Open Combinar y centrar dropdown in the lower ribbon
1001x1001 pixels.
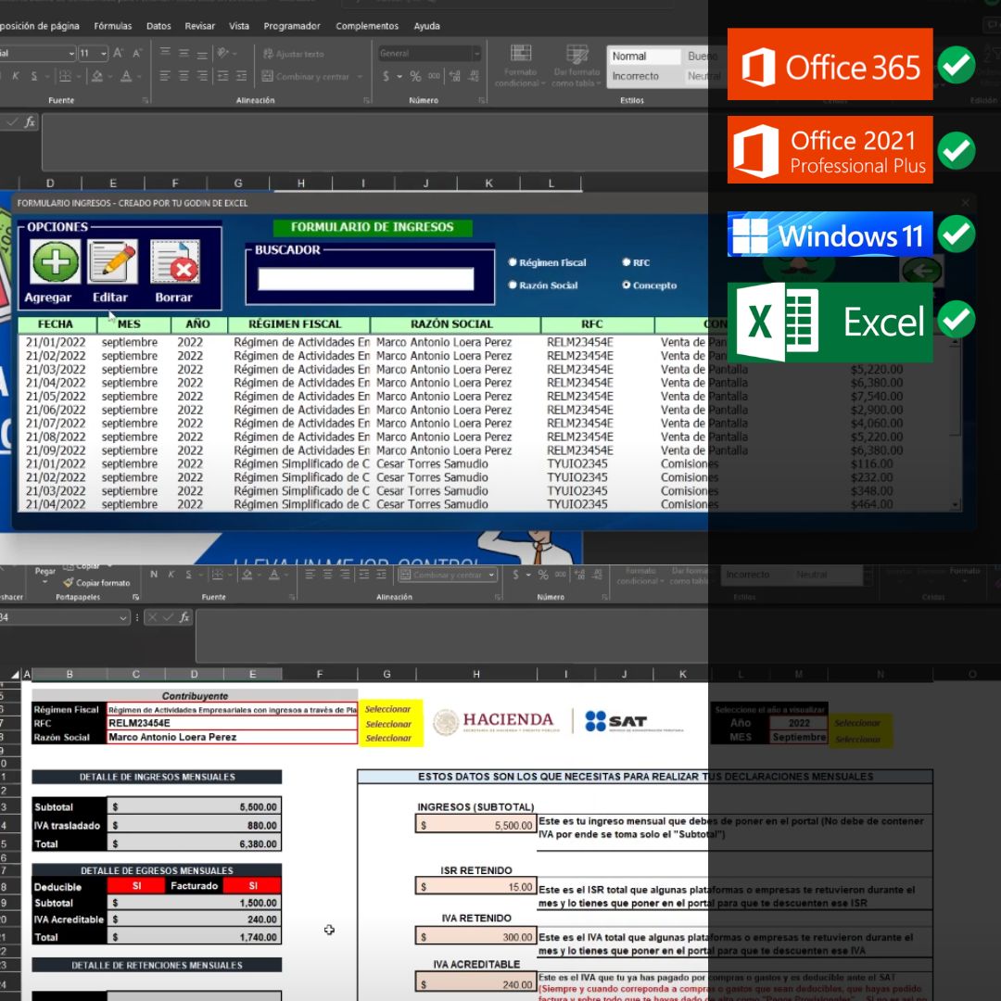491,575
